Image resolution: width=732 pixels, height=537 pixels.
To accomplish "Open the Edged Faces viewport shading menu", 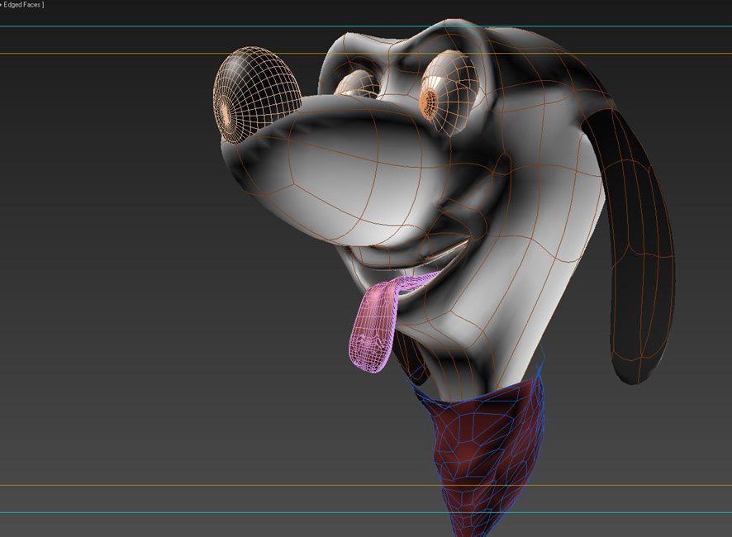I will pos(23,5).
